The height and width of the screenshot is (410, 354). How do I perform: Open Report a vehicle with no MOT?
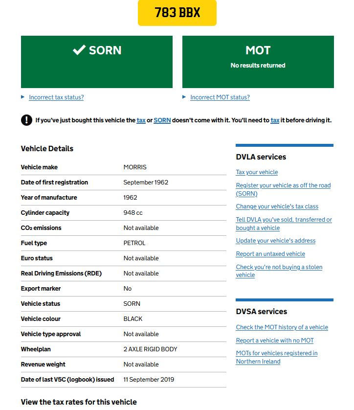tap(275, 341)
